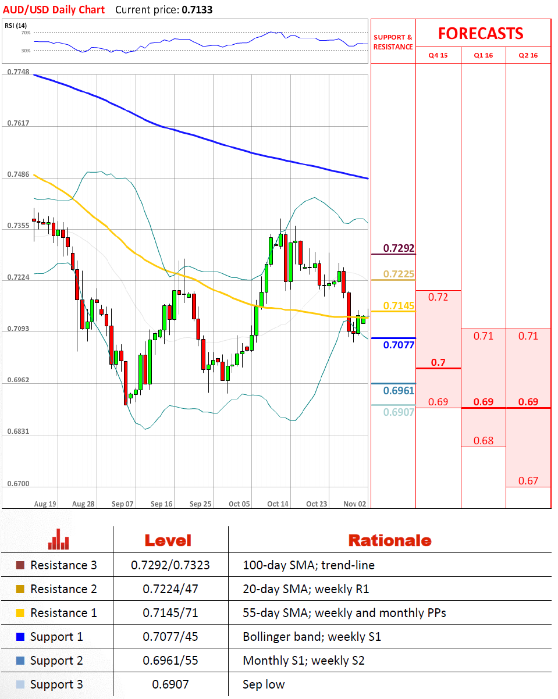Click the bold 0.69 forecast in Q2 16

528,402
